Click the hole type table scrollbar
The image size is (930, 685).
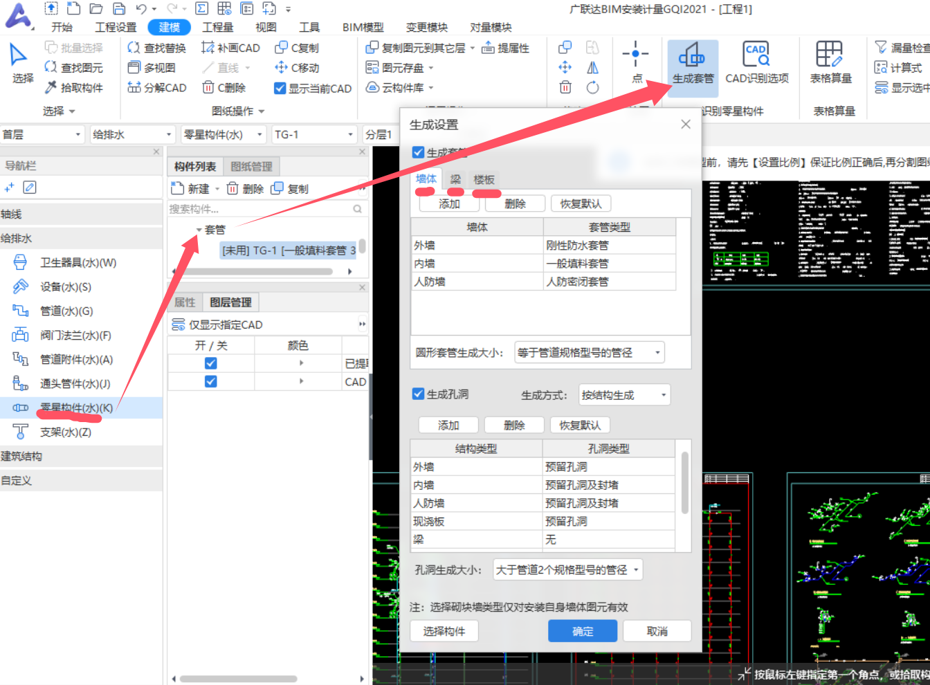685,483
